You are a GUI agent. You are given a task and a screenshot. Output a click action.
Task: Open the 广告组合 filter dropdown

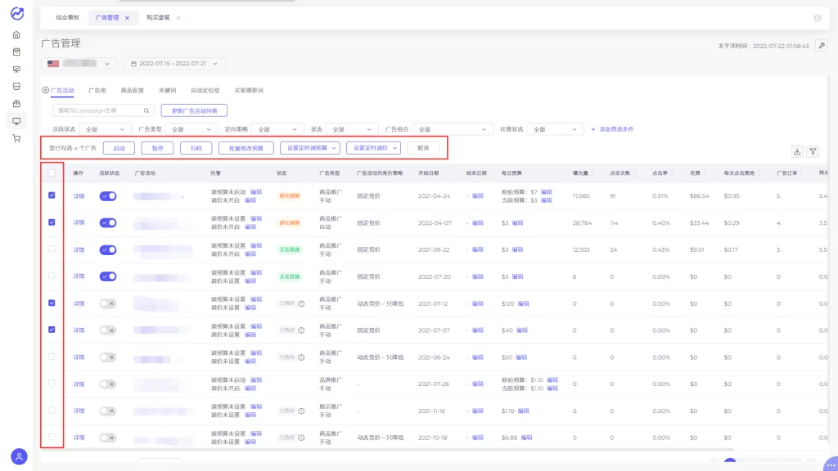click(x=452, y=129)
